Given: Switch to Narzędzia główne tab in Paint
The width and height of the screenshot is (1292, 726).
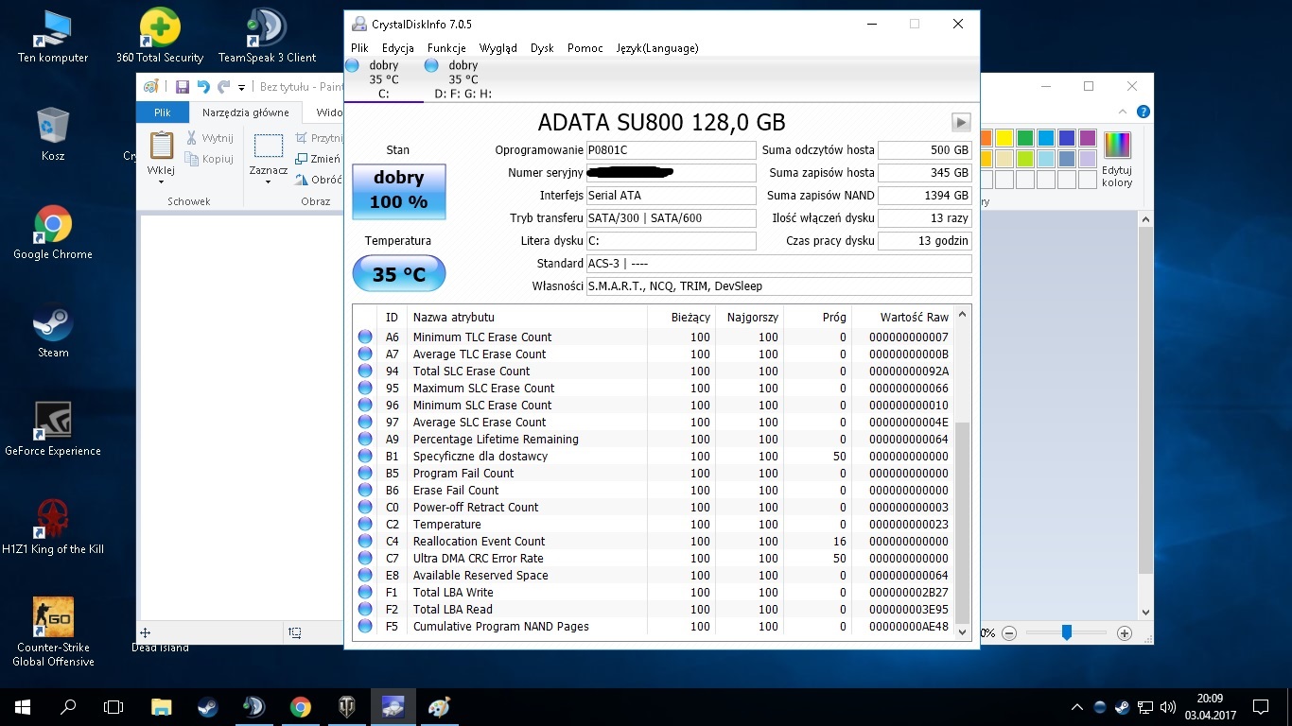Looking at the screenshot, I should click(245, 112).
